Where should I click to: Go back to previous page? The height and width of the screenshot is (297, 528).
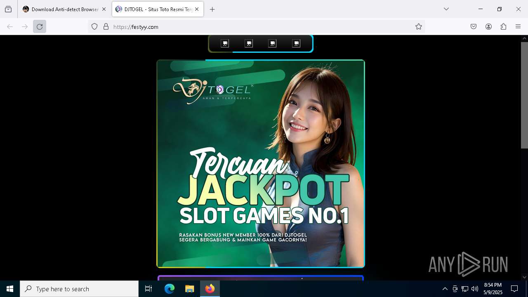10,27
